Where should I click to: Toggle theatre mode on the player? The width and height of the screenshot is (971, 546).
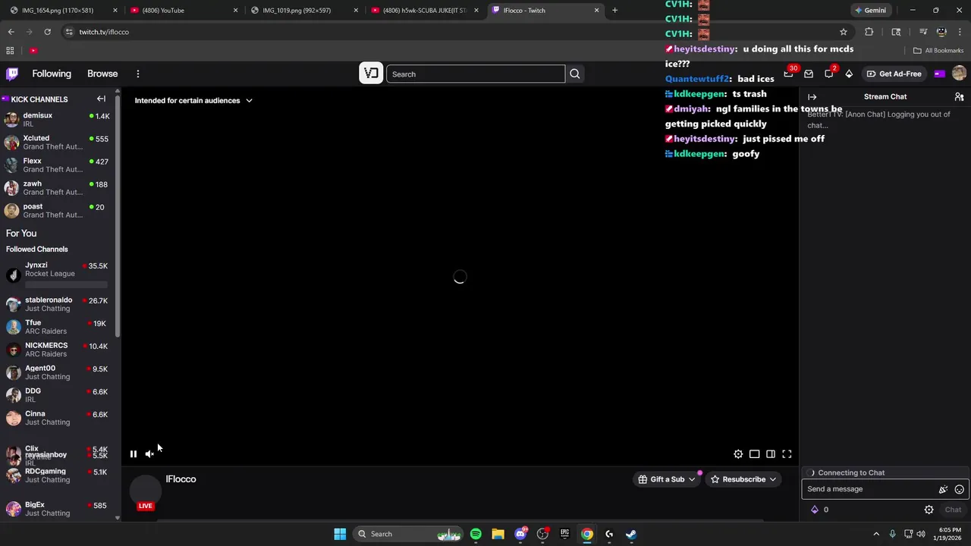tap(771, 454)
